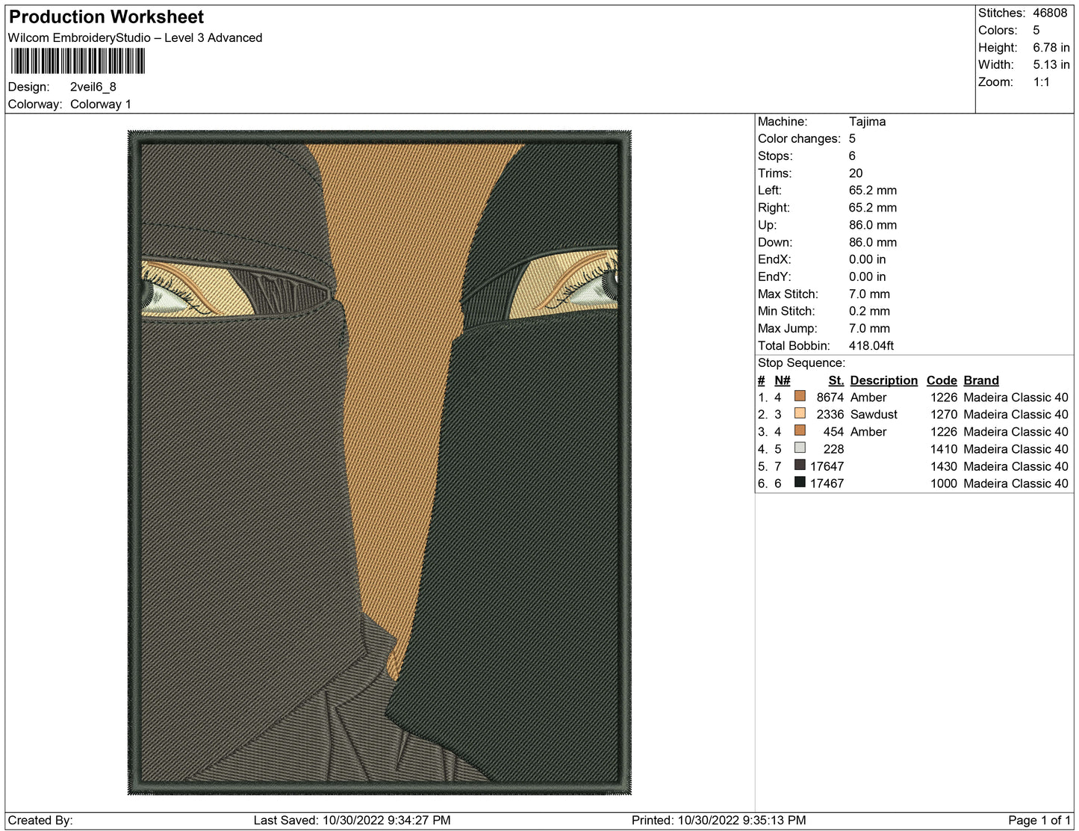Image resolution: width=1079 pixels, height=831 pixels.
Task: Pick the light gray swatch for code 1410
Action: [x=800, y=448]
